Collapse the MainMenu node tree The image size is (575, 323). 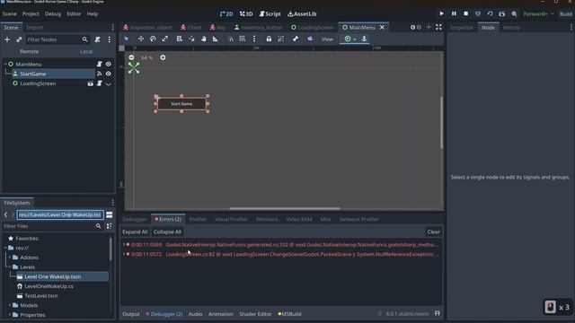click(5, 64)
